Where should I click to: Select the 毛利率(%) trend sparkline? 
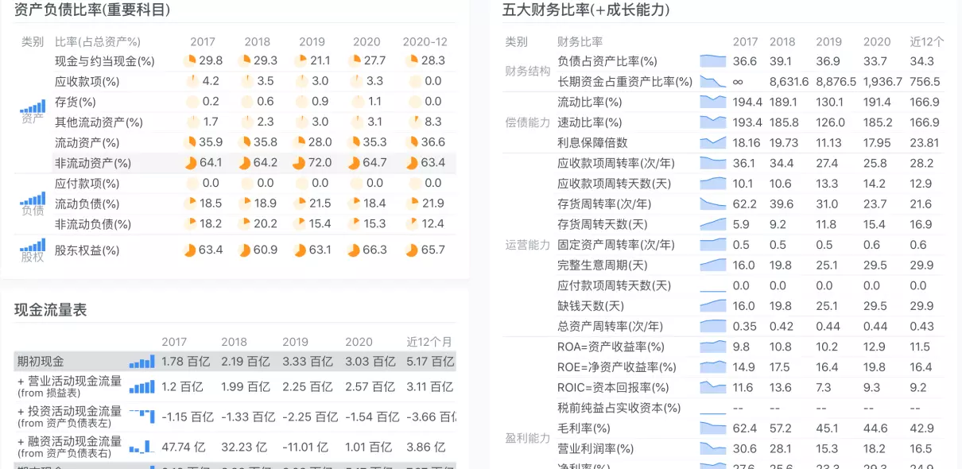pos(713,428)
